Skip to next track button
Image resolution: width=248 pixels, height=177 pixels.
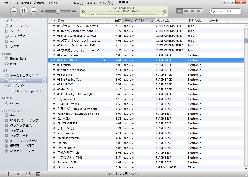click(33, 11)
